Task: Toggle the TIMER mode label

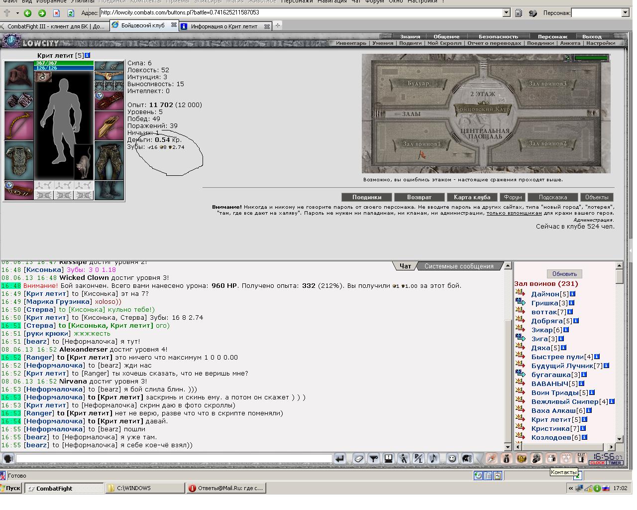Action: [x=614, y=463]
